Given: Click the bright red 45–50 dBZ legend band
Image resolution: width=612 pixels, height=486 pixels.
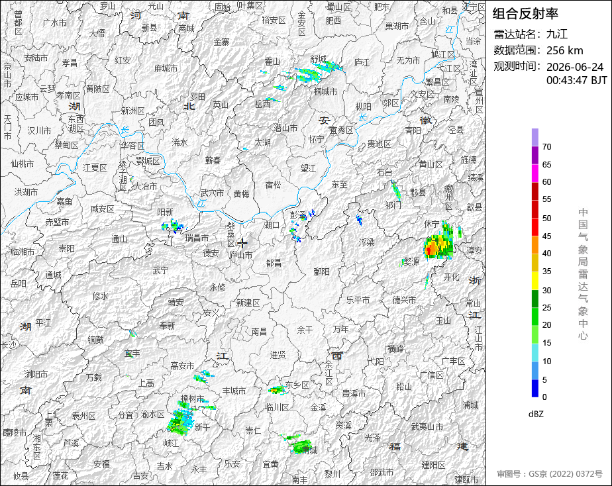Looking at the screenshot, I should (535, 226).
